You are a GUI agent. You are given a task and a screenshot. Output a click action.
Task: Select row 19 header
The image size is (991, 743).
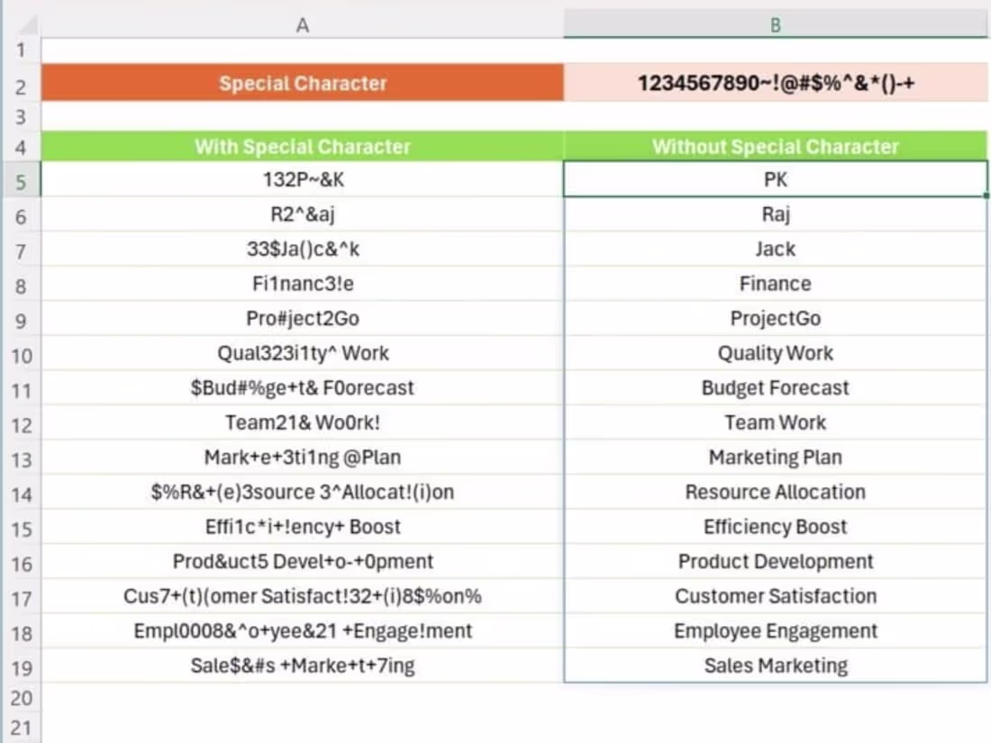pos(22,667)
